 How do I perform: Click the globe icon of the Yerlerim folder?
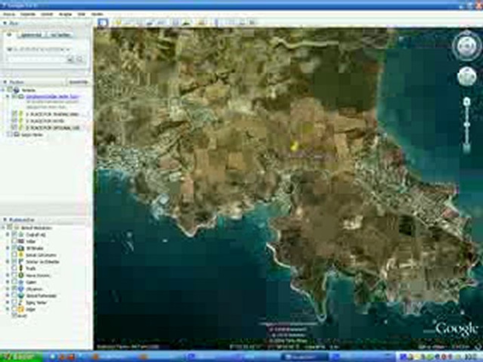click(16, 90)
